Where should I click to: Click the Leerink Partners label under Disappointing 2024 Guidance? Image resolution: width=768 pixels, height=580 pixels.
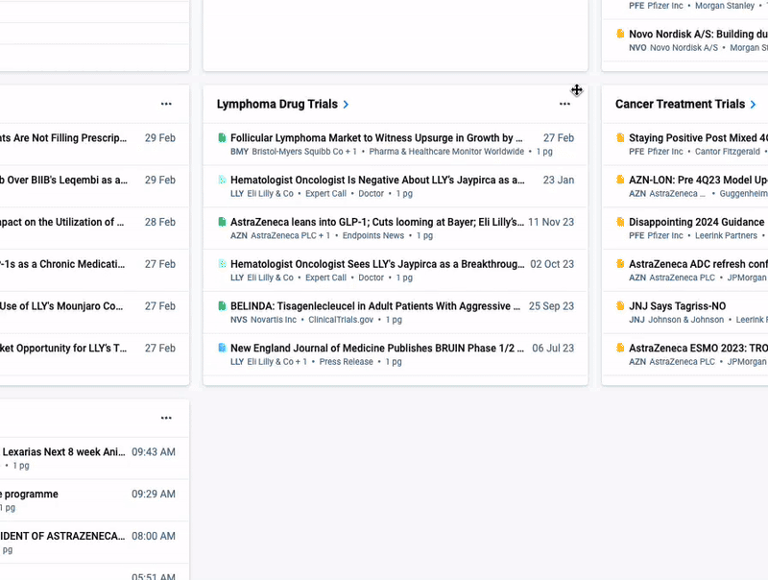726,235
